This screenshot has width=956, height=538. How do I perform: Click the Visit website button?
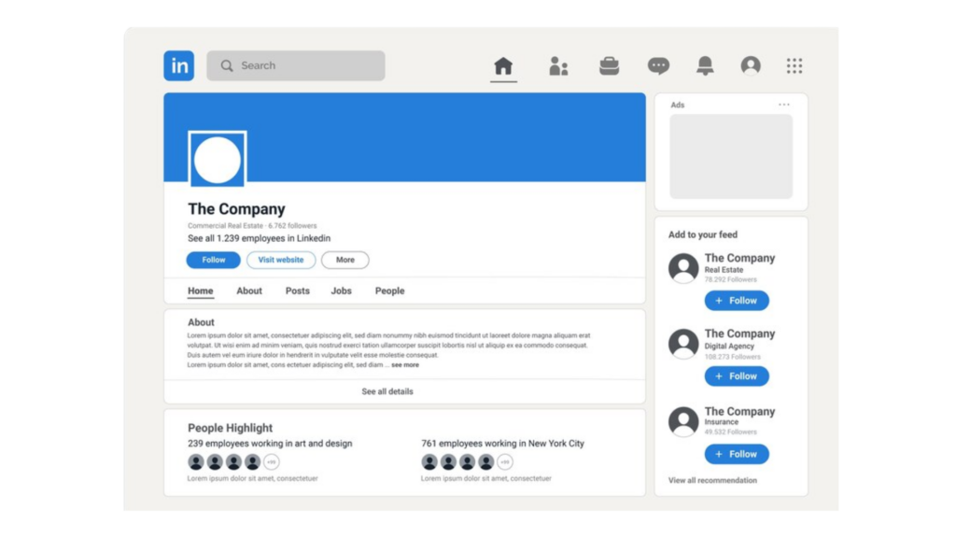coord(280,260)
